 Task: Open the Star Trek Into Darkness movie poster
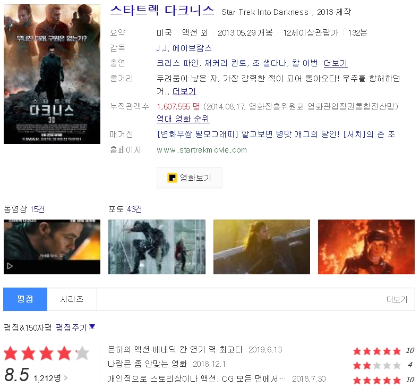point(52,74)
